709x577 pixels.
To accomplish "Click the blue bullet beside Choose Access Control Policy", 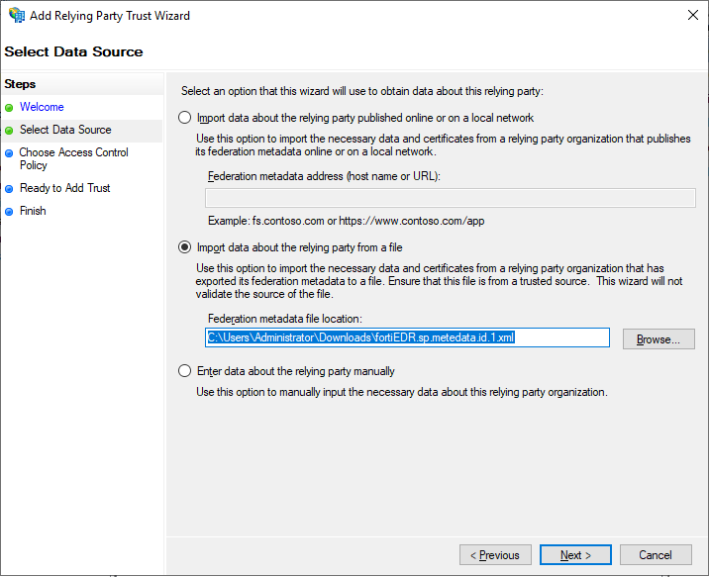I will [x=9, y=153].
